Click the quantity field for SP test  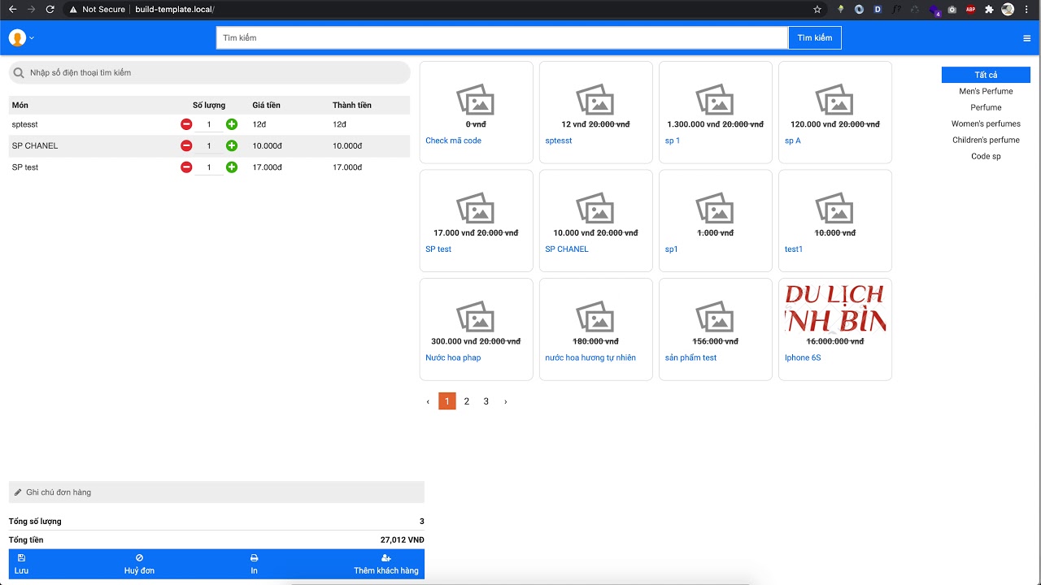click(x=209, y=167)
